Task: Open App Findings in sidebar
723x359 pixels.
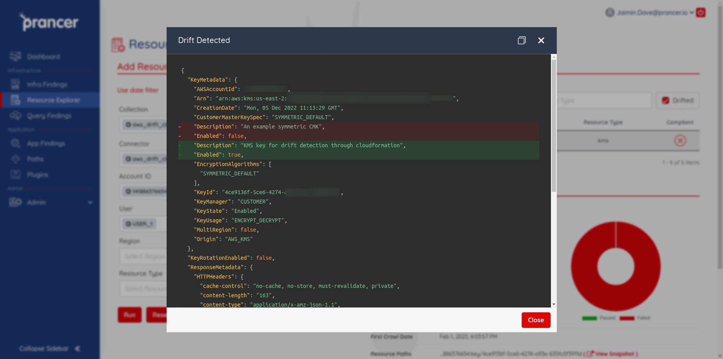Action: (x=46, y=143)
